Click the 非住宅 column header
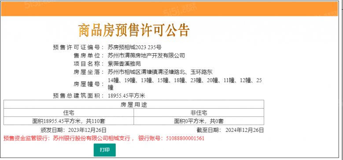343x160 pixels. tap(199, 113)
